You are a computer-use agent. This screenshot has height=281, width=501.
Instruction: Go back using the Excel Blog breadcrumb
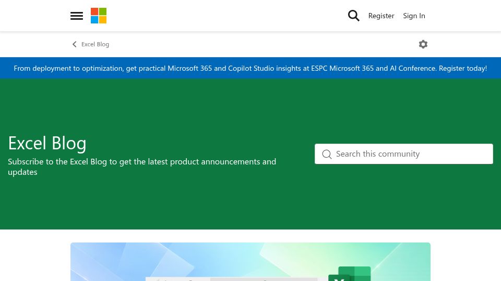[x=95, y=44]
